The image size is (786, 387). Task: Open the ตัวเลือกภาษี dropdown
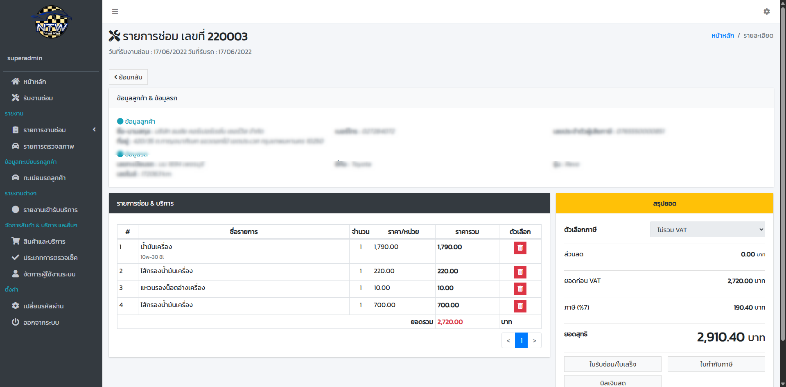click(707, 230)
